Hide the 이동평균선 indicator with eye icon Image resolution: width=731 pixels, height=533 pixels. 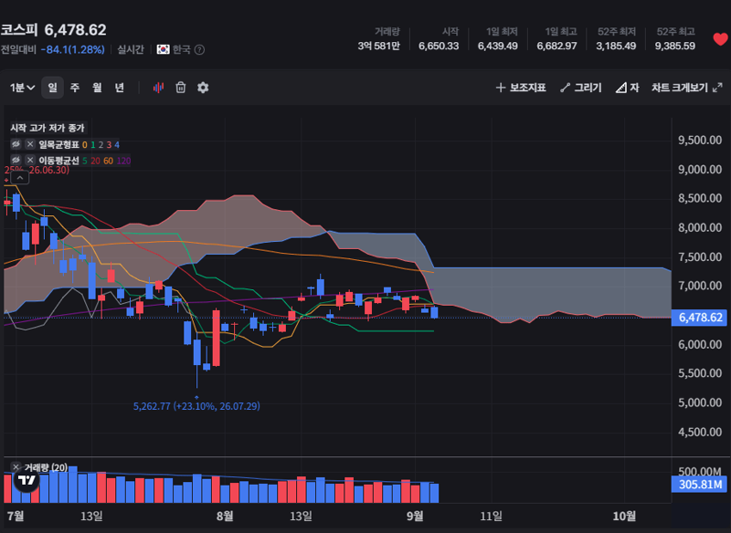[16, 160]
